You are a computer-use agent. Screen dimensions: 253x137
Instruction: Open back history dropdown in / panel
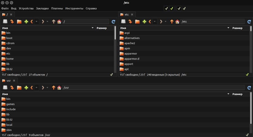pos(37,21)
